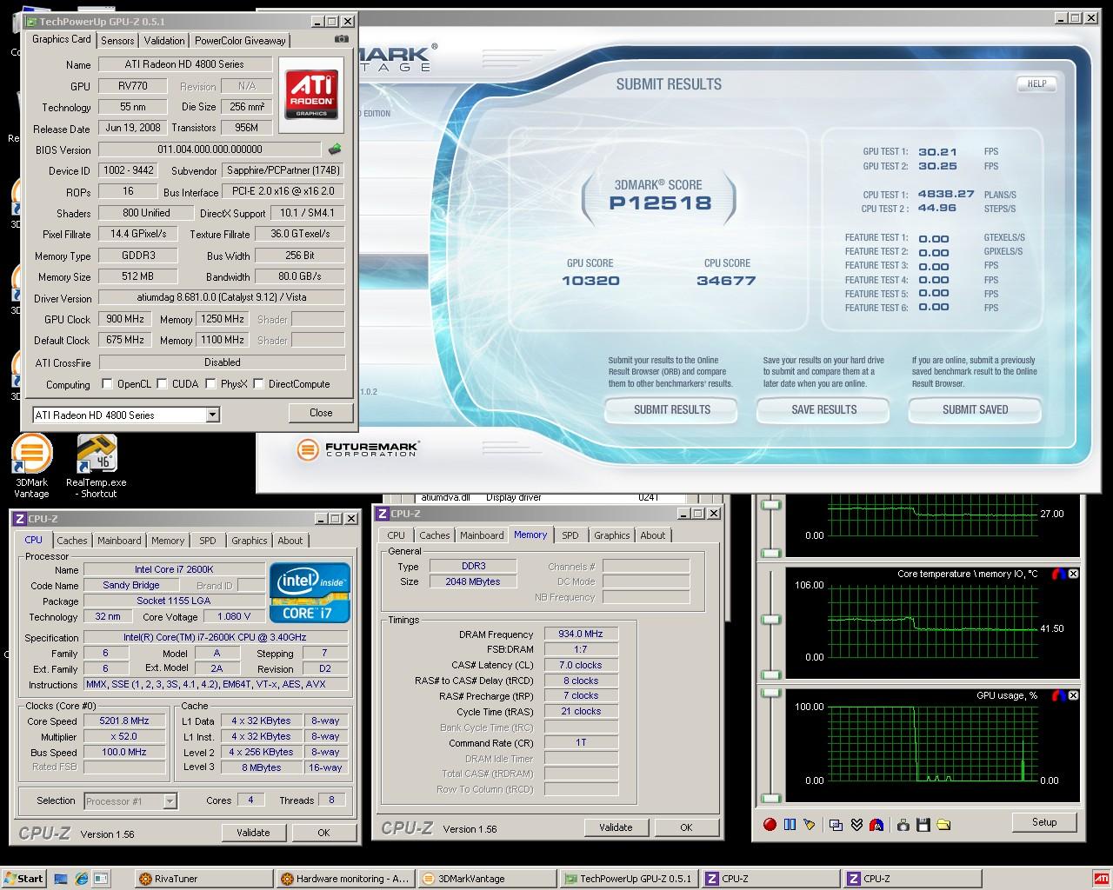
Task: Click OK in the right CPU-Z memory window
Action: (686, 827)
